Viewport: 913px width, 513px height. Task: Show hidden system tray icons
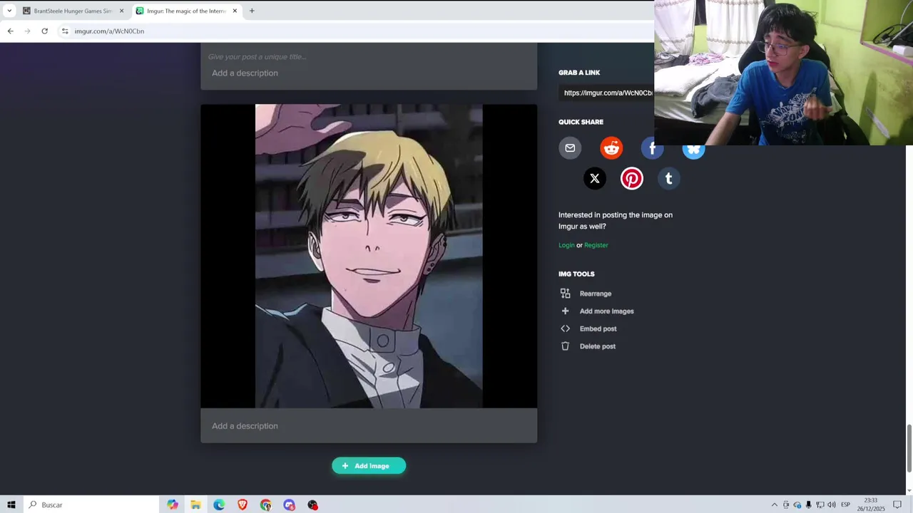(775, 504)
